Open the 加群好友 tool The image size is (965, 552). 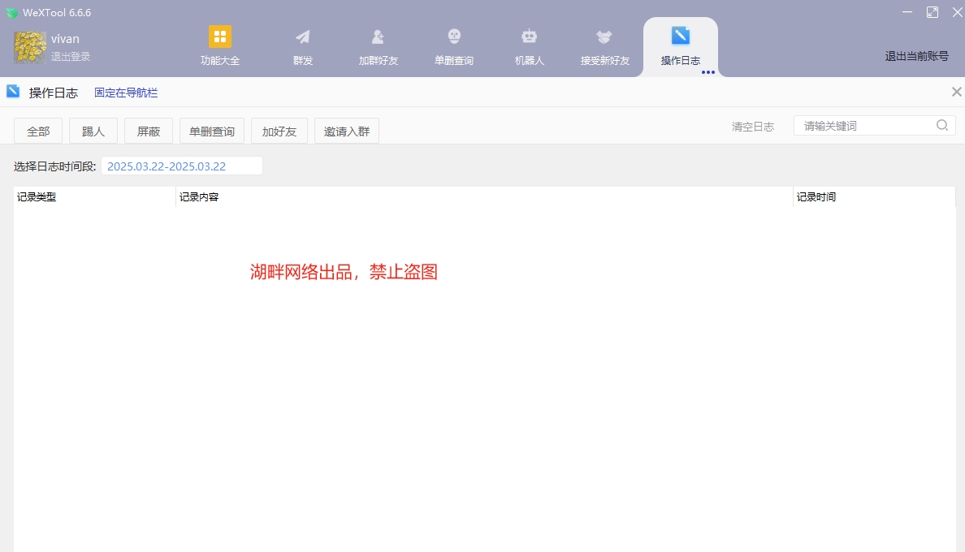[378, 46]
